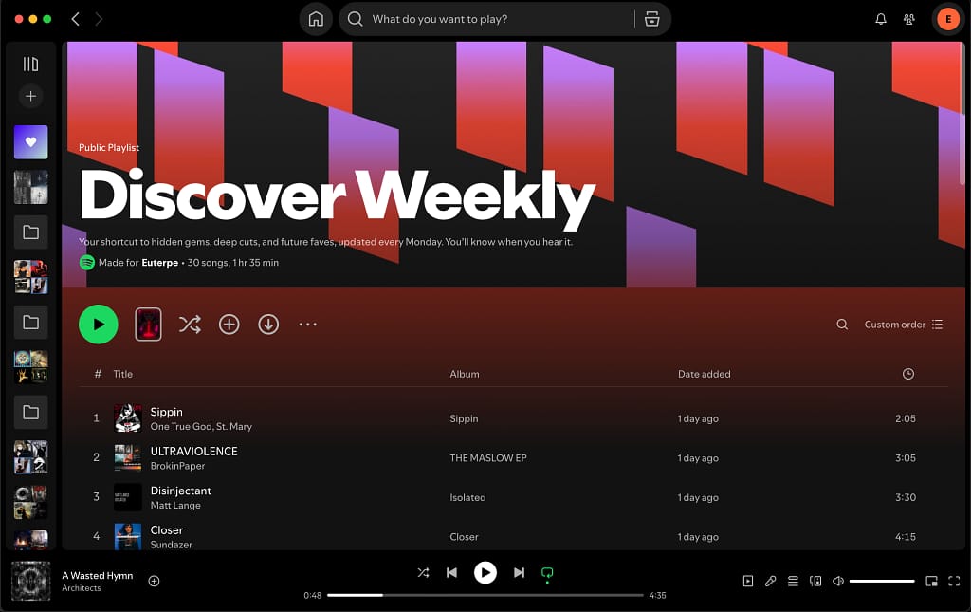The width and height of the screenshot is (971, 612).
Task: Open artist One True God
Action: (x=181, y=426)
